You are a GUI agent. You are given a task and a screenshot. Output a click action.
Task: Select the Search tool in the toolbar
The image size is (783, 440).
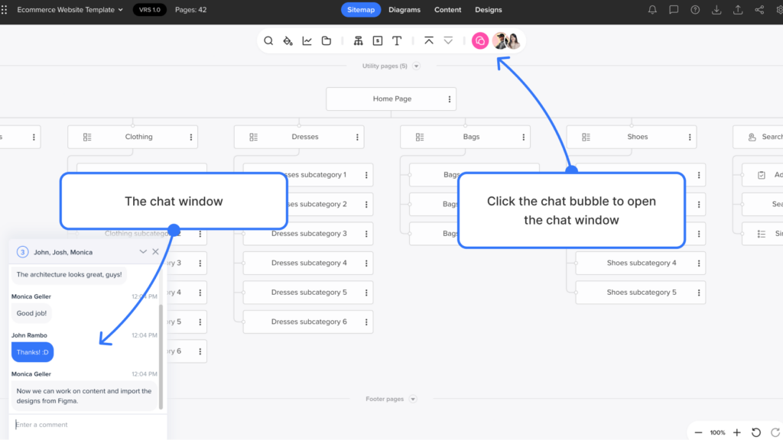tap(268, 40)
